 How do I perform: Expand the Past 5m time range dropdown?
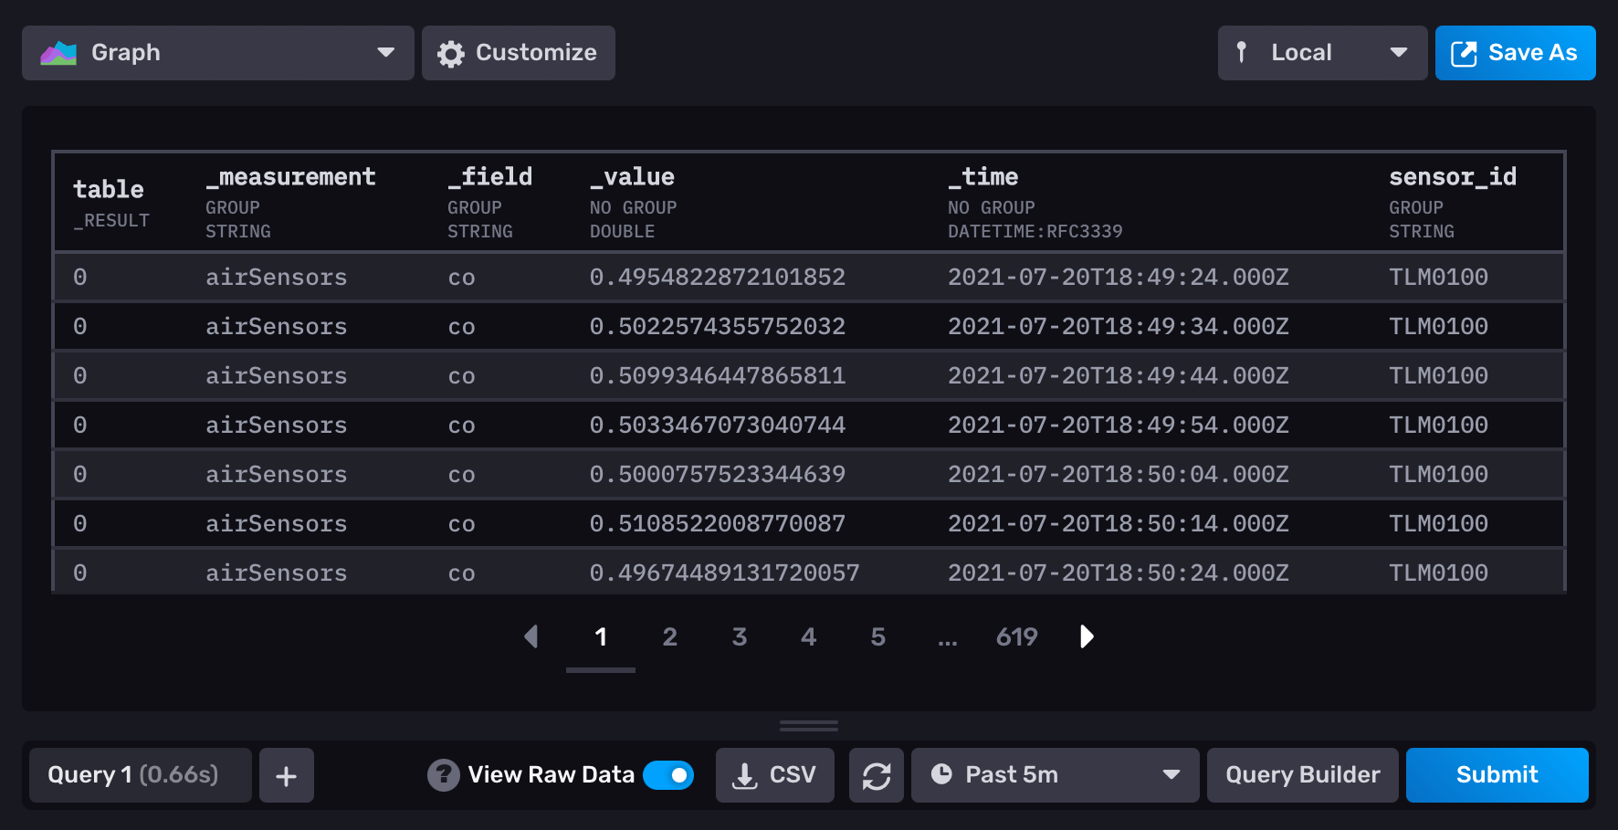(x=1172, y=774)
